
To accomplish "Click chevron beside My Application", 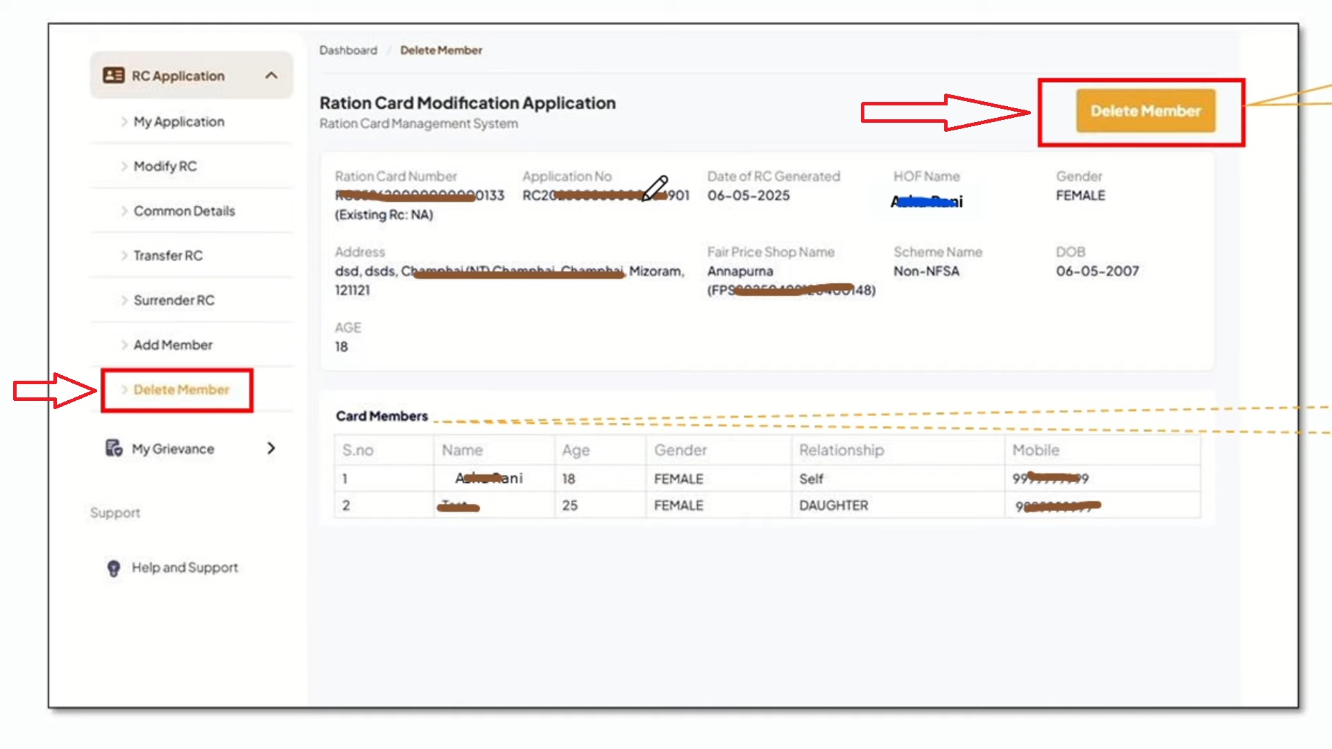I will tap(124, 122).
